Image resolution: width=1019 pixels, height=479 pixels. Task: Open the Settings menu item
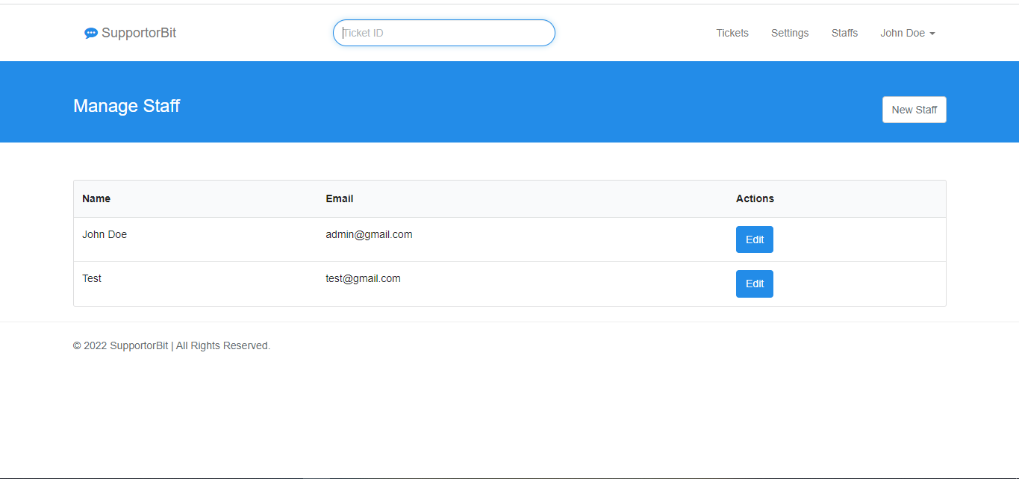click(789, 33)
